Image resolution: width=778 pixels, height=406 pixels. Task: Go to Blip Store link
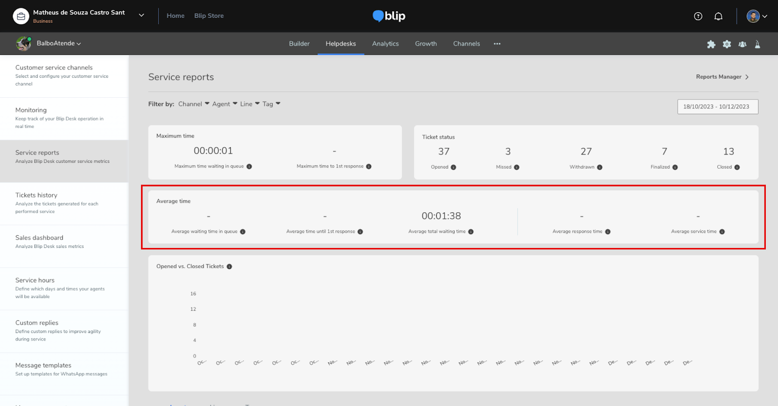pos(209,16)
